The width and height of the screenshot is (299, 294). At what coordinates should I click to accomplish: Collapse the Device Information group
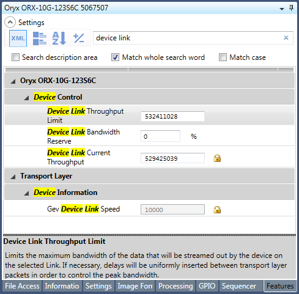(26, 193)
